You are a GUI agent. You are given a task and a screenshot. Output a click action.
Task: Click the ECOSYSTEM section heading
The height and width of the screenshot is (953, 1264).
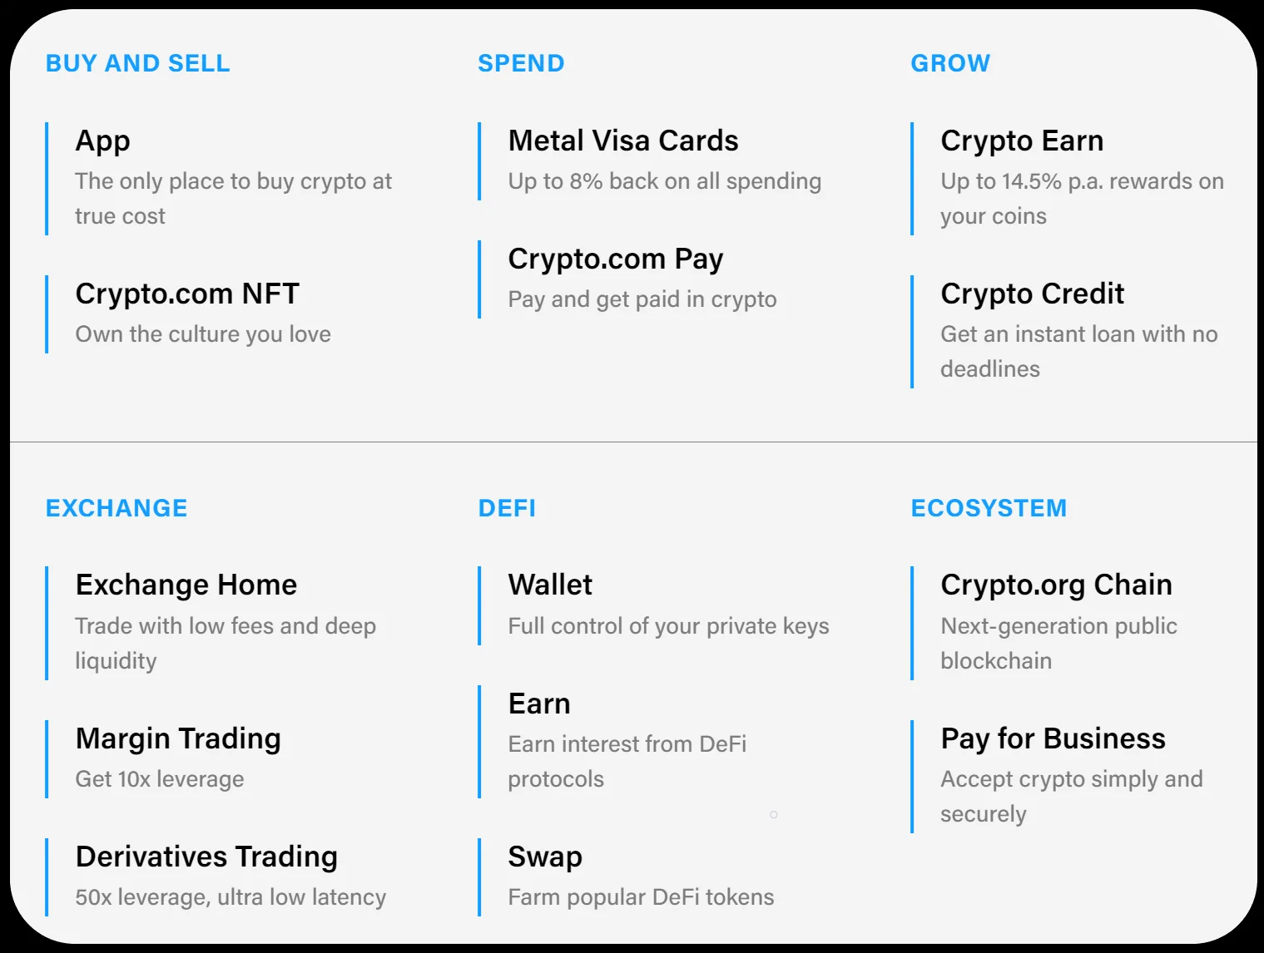point(989,508)
